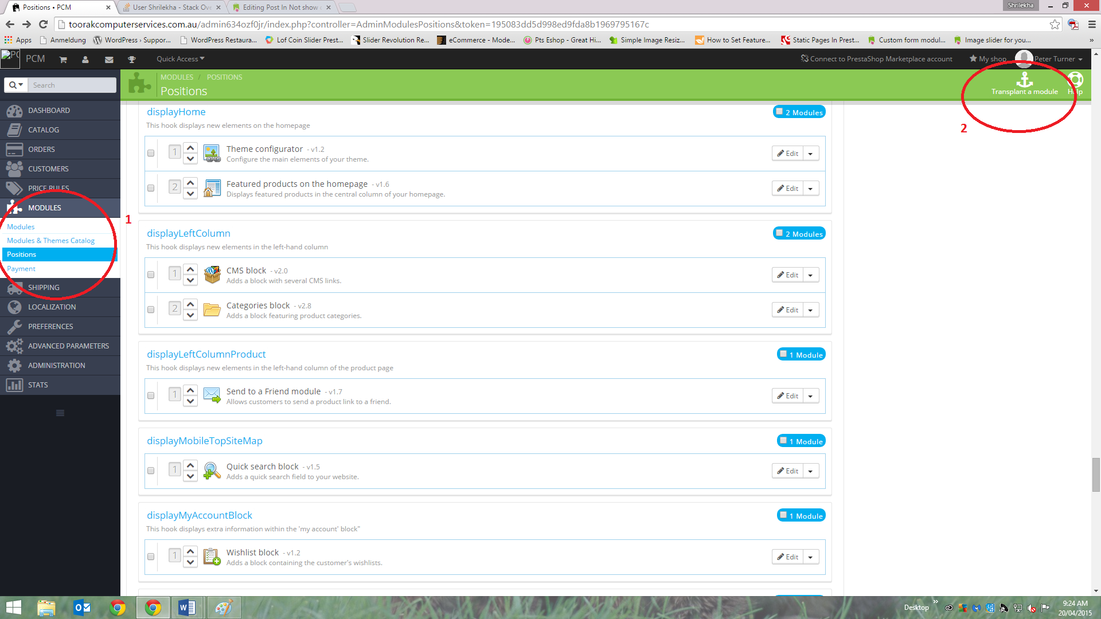Expand Edit dropdown for Quick search block
The image size is (1101, 619).
click(x=810, y=471)
